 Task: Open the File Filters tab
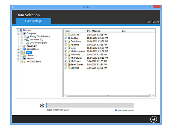(153, 22)
